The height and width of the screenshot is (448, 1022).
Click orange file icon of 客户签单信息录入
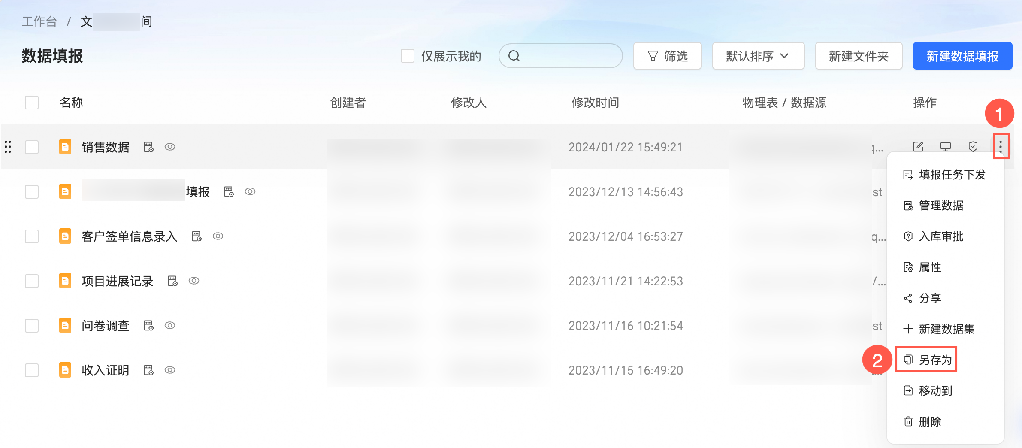65,236
